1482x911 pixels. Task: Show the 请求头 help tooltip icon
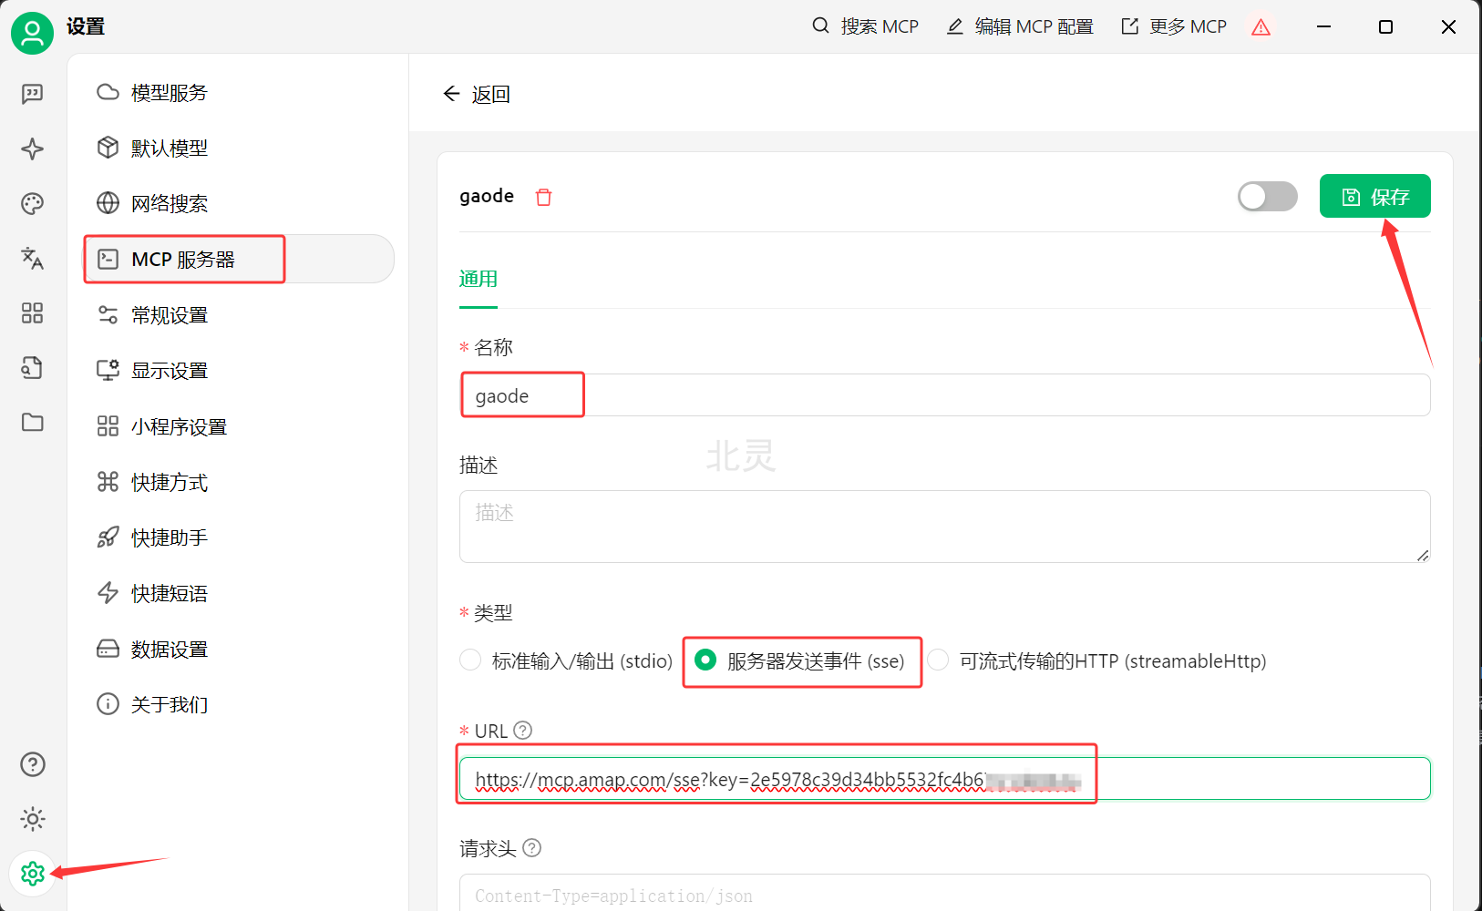click(x=532, y=848)
